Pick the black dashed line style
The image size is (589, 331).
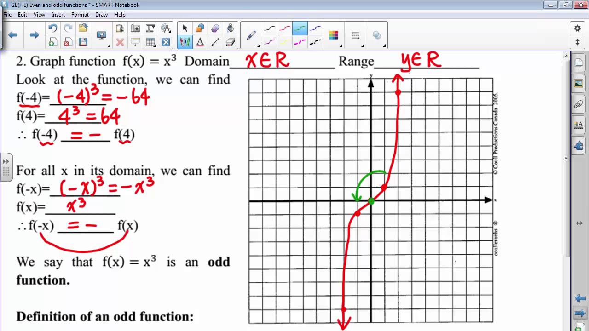pyautogui.click(x=315, y=42)
